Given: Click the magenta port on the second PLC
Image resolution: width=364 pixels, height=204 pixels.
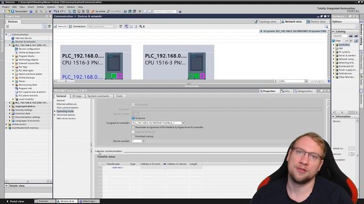Looking at the screenshot, I should [x=202, y=76].
